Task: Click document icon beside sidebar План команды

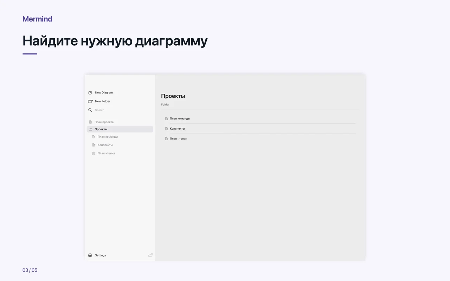Action: (94, 137)
